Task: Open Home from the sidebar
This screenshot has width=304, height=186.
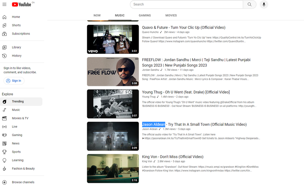Action: [16, 17]
